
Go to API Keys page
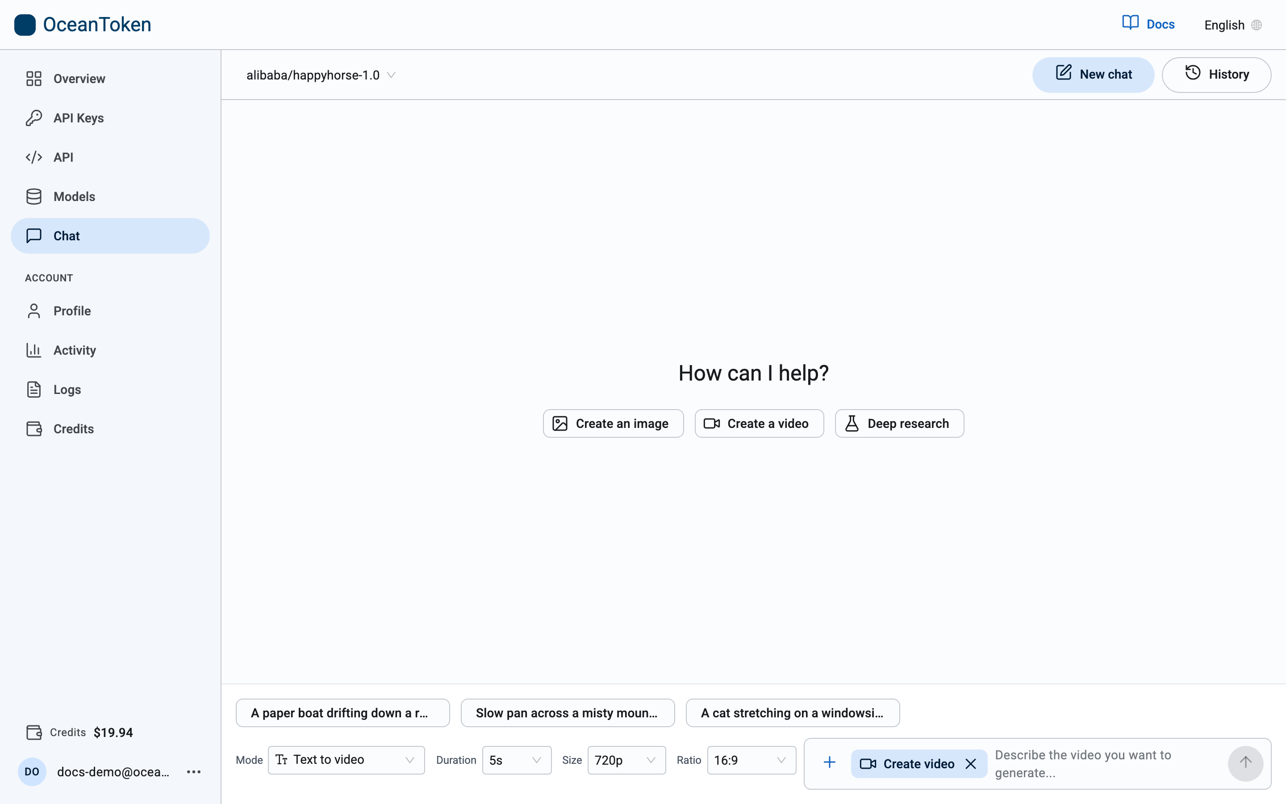(x=110, y=118)
